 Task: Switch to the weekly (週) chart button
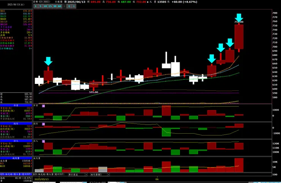click(x=69, y=6)
